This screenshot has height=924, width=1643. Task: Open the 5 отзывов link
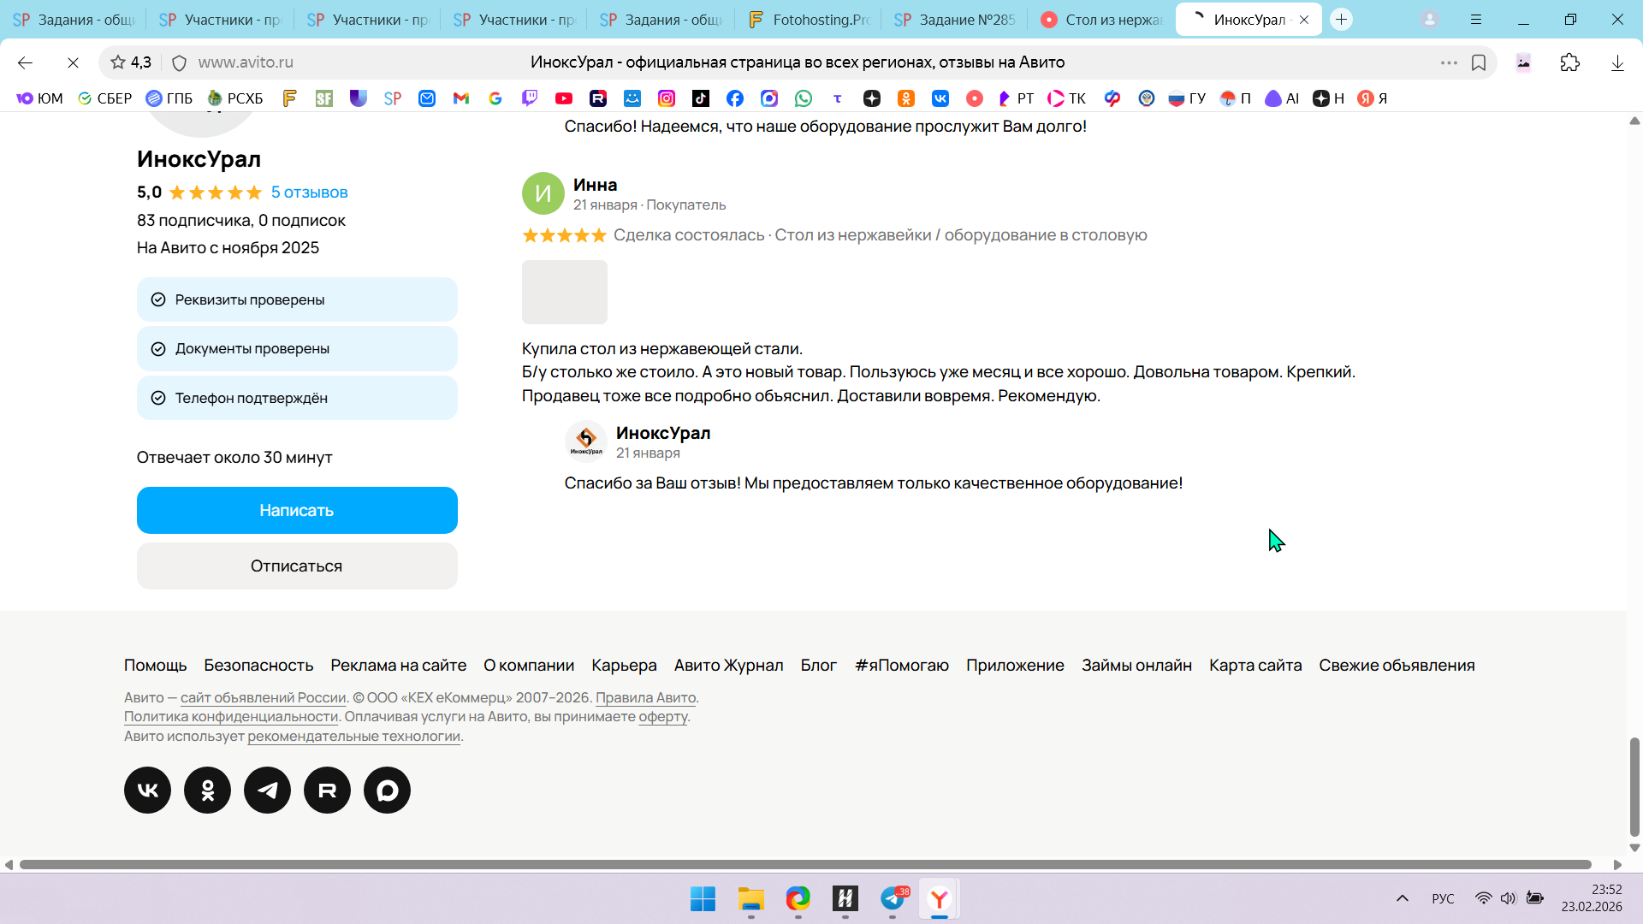point(309,192)
